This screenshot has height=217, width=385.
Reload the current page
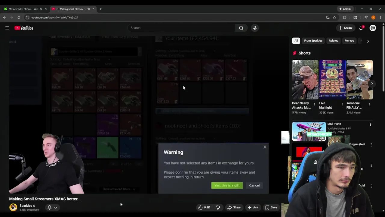pyautogui.click(x=19, y=17)
